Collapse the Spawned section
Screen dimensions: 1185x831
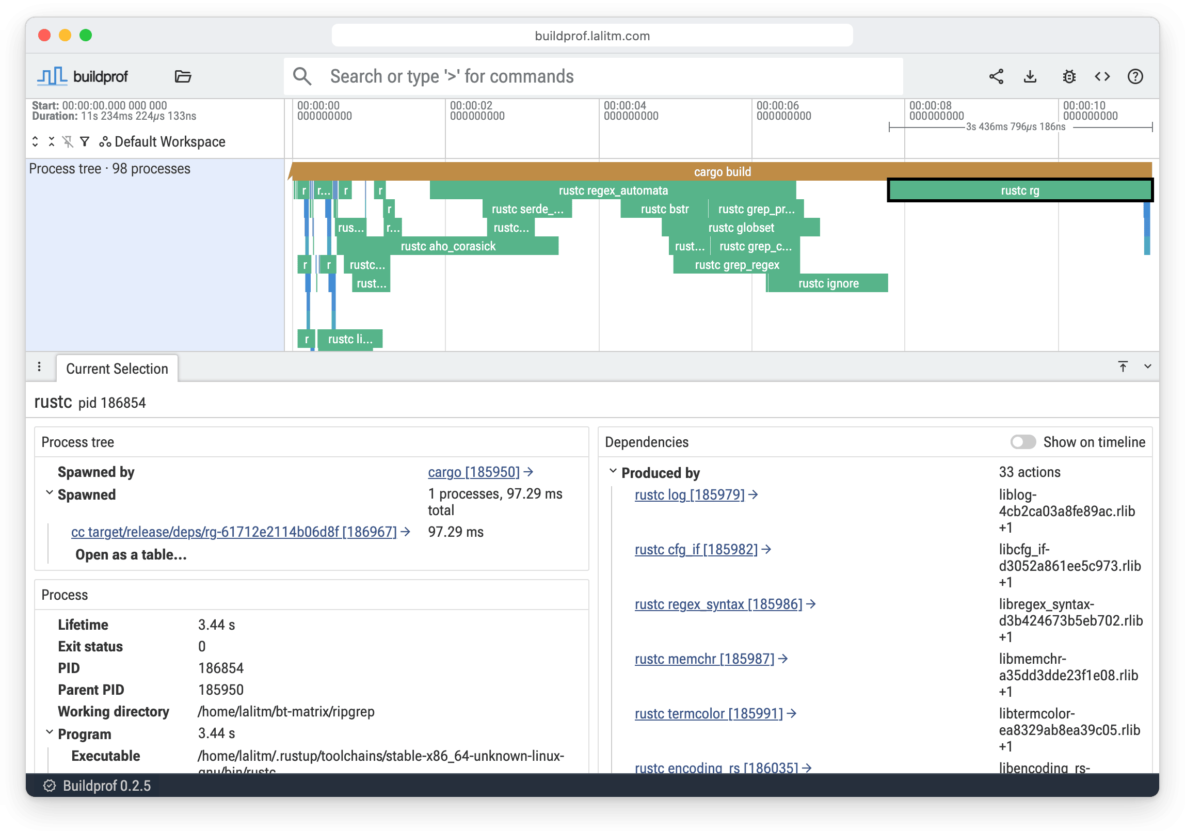[x=50, y=493]
